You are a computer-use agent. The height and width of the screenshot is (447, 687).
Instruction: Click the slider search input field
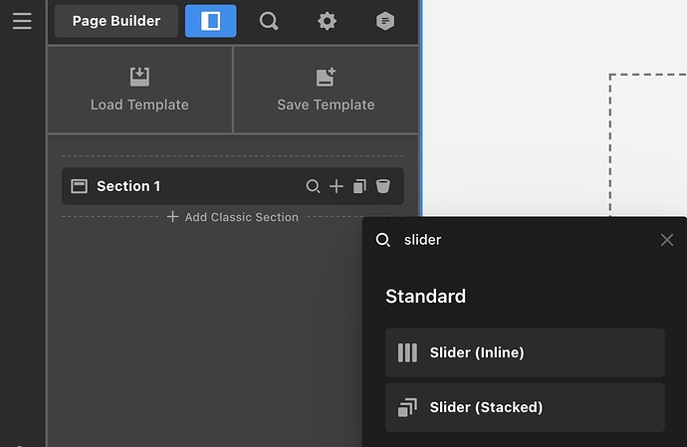pos(526,240)
